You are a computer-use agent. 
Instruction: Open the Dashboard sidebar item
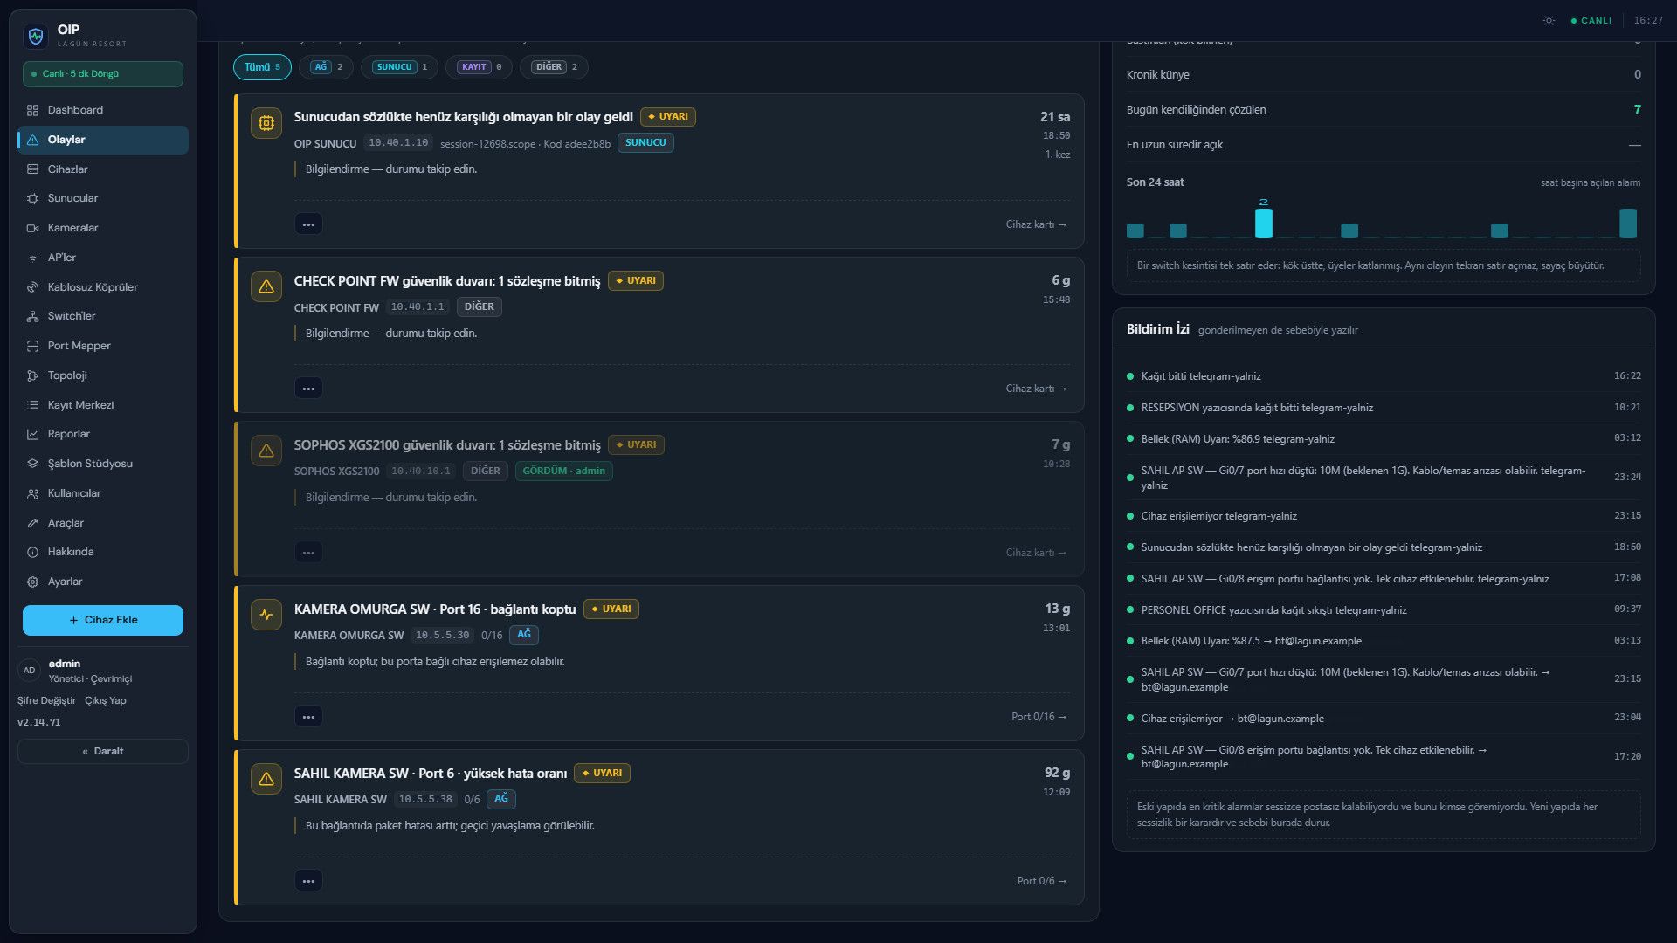(103, 110)
